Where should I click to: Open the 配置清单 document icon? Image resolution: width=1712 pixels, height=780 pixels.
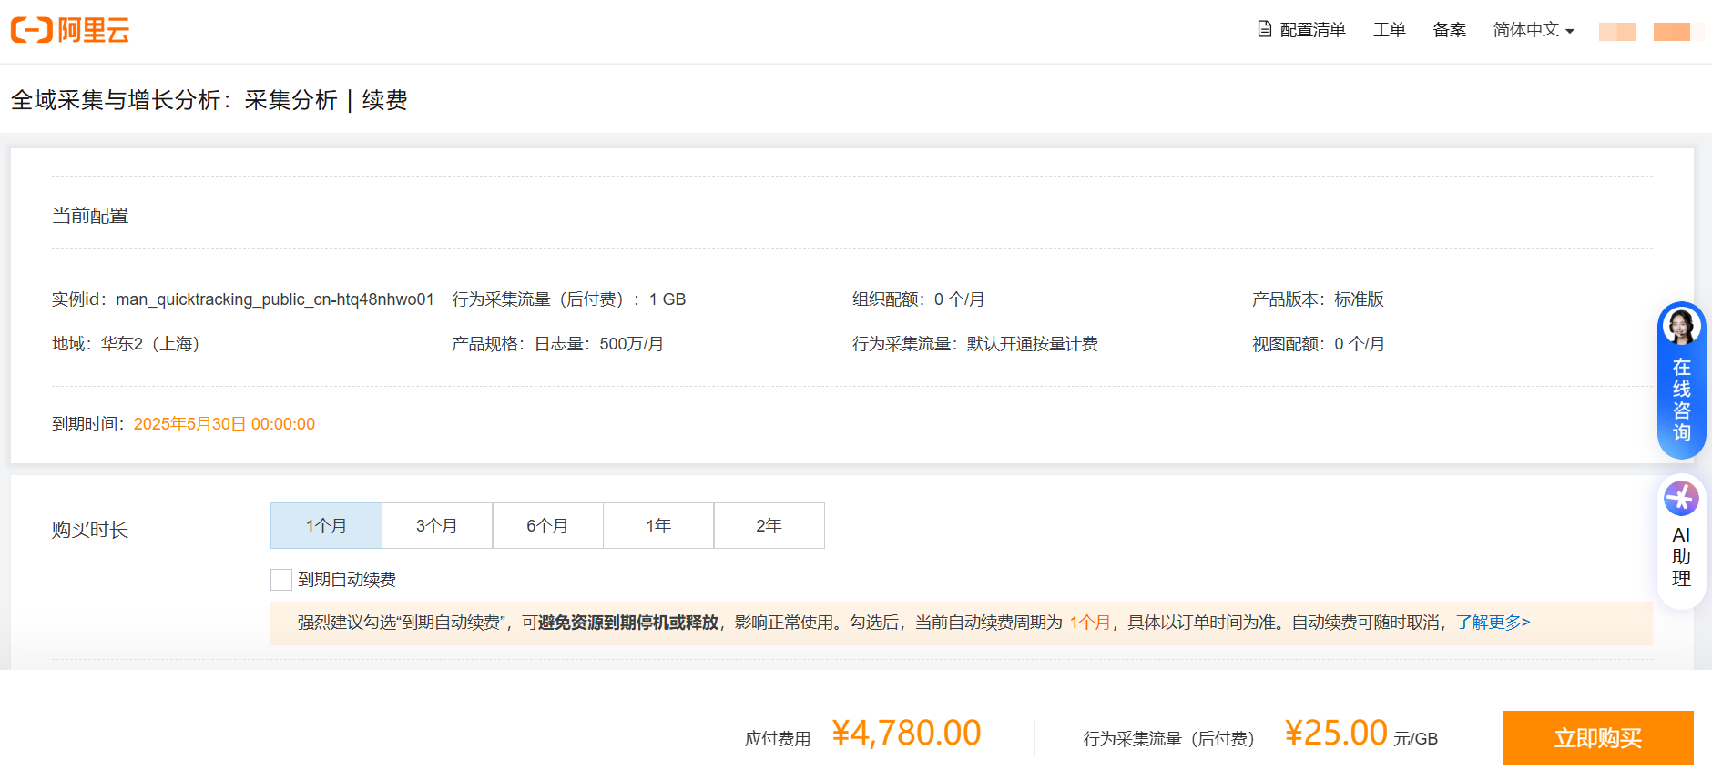tap(1264, 29)
